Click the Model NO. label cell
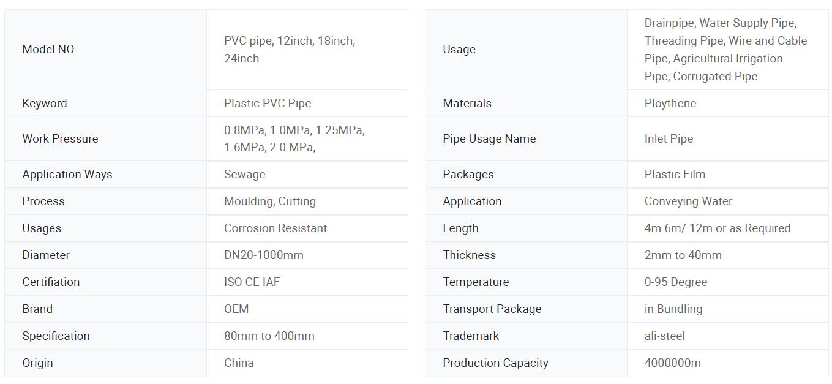Image resolution: width=832 pixels, height=384 pixels. pyautogui.click(x=105, y=50)
